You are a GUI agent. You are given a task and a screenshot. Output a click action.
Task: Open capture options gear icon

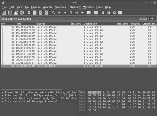tap(22, 13)
